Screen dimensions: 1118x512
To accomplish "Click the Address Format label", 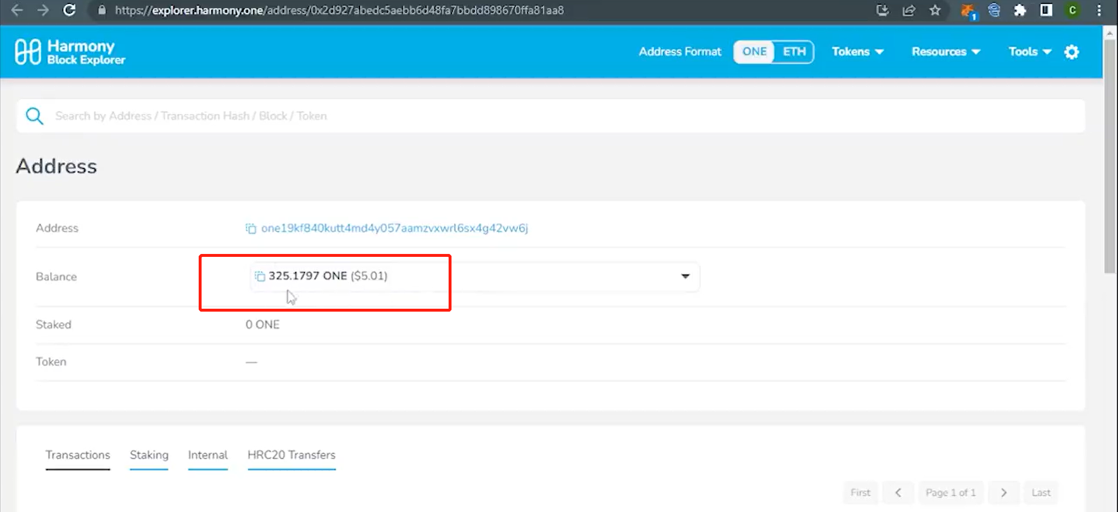I will [x=680, y=52].
